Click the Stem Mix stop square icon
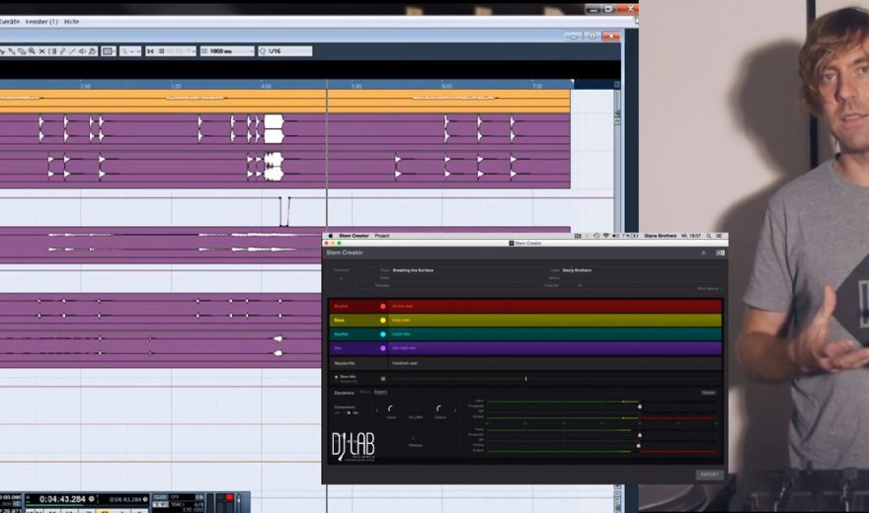 [383, 378]
